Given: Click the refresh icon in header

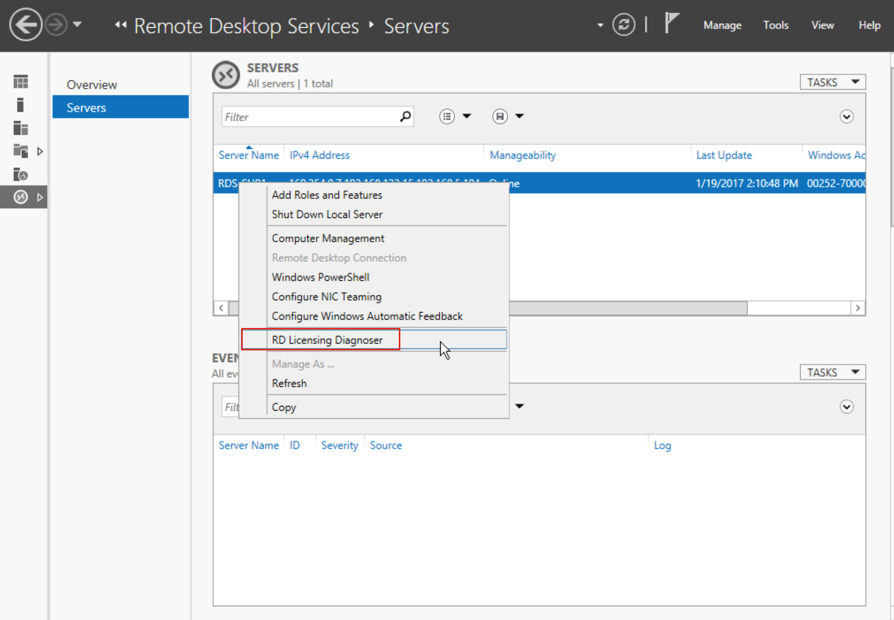Looking at the screenshot, I should [x=624, y=25].
